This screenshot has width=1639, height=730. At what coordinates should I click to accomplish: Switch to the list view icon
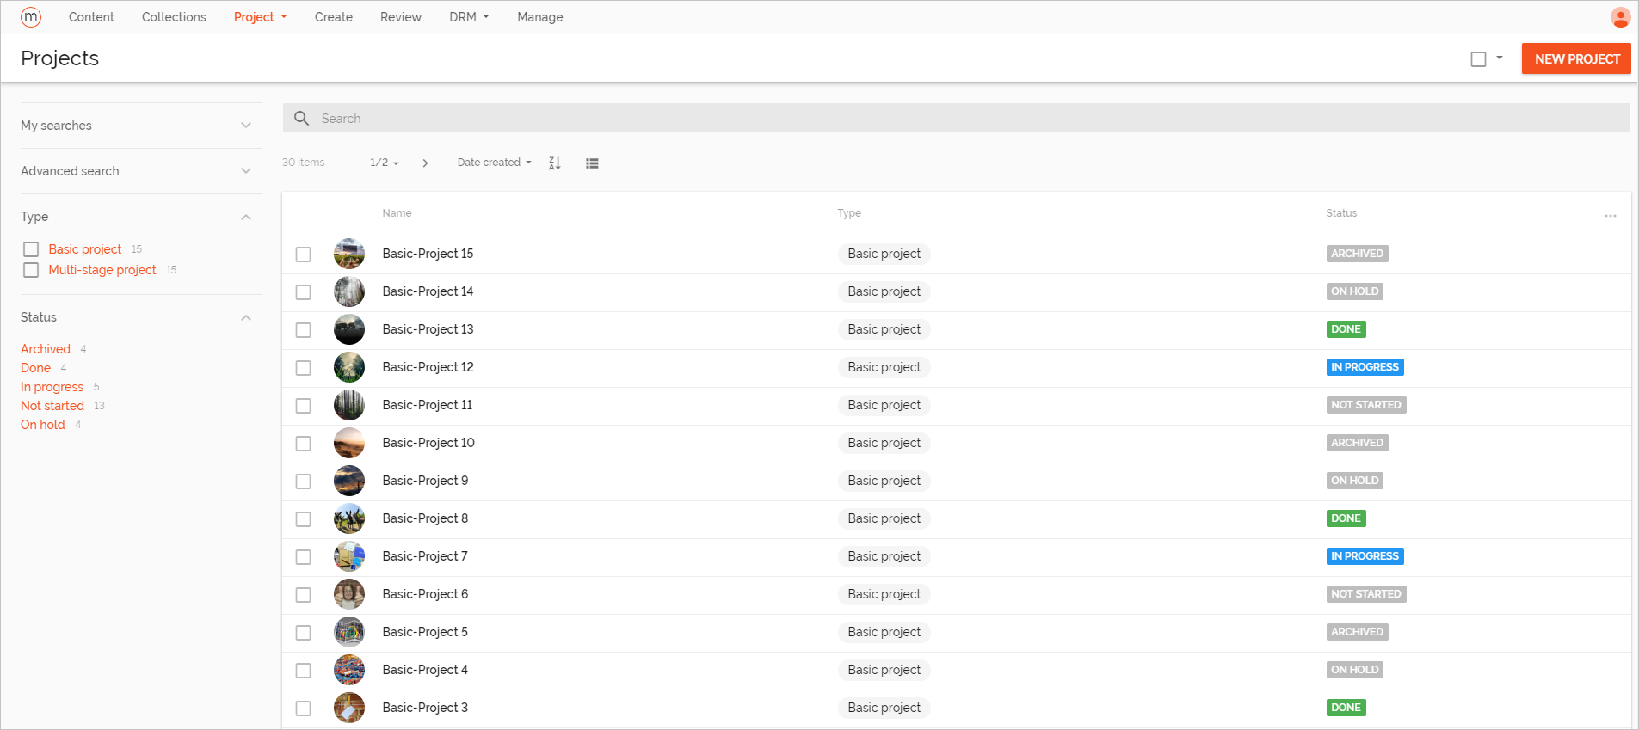(x=592, y=163)
